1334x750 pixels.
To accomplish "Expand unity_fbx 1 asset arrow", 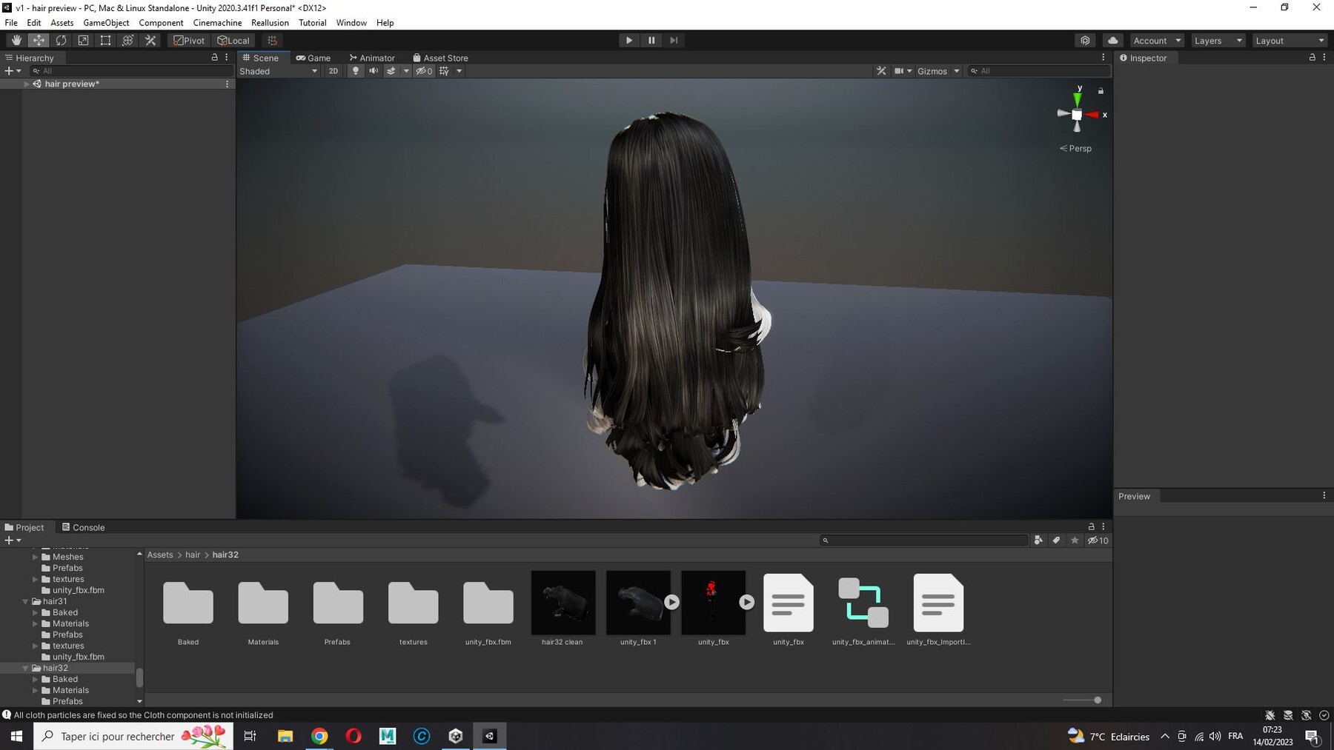I will pos(671,602).
